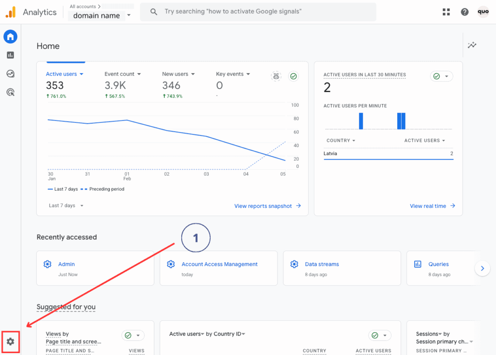Click the anomaly detection icon in overview card

point(276,76)
